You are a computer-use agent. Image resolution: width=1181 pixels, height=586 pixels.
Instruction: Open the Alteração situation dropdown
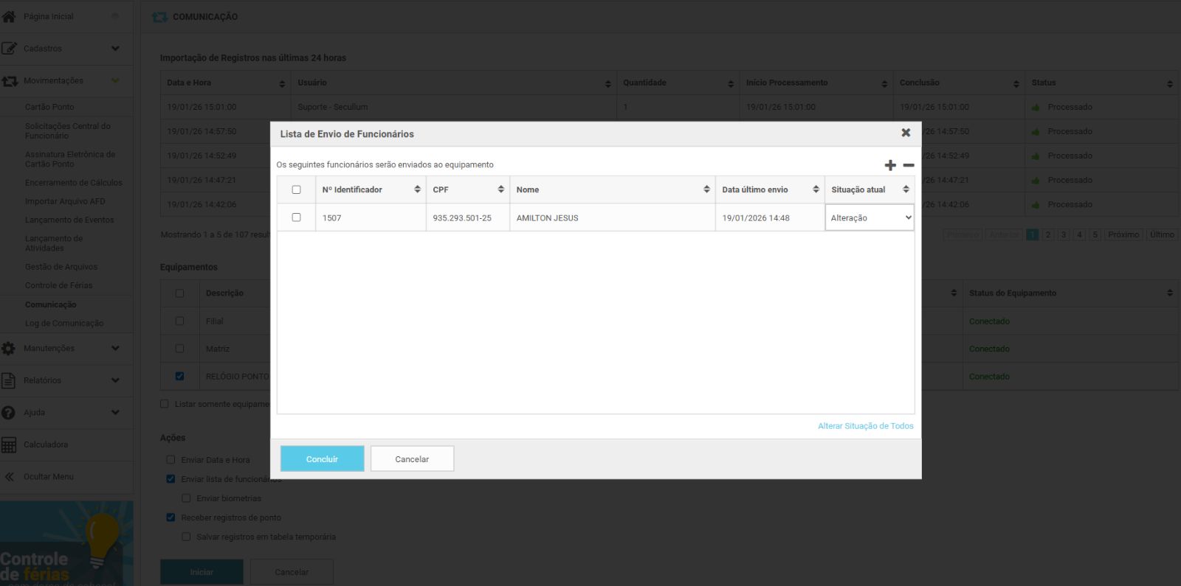pos(870,217)
